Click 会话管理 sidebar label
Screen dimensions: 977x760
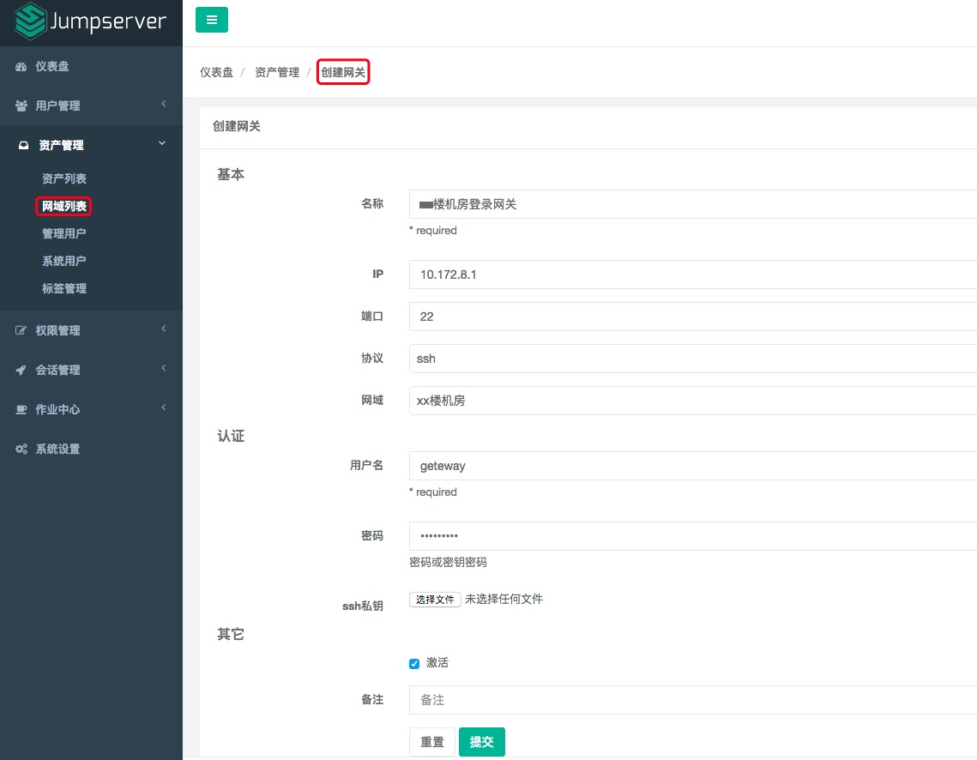pos(58,370)
